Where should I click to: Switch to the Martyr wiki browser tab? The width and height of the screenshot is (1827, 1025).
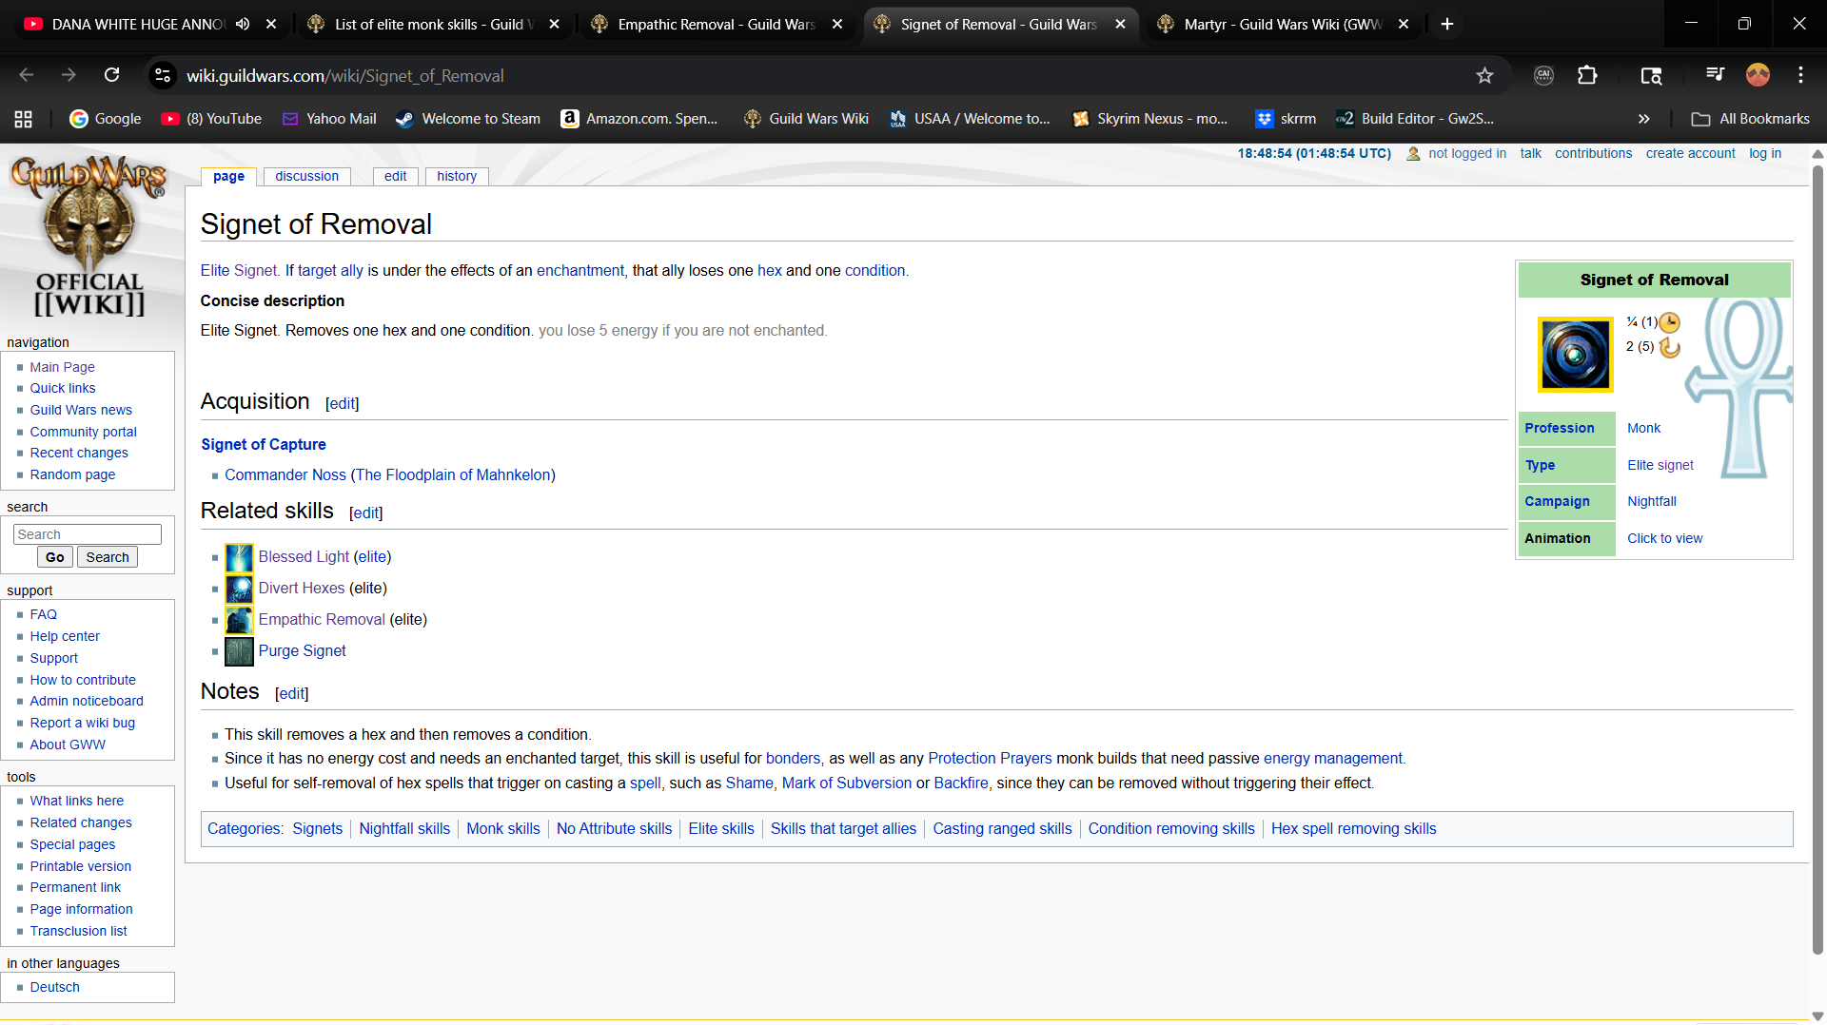1282,24
